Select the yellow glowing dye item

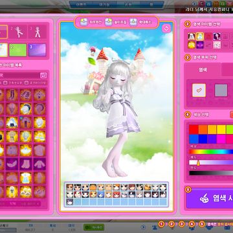191,45
